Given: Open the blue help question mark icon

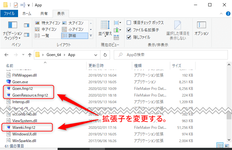Looking at the screenshot, I should (x=228, y=14).
